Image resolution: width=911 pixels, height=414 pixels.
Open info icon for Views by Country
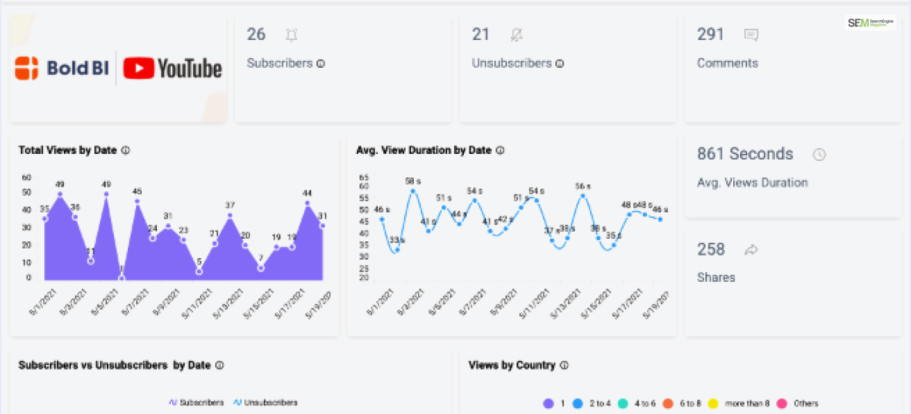tap(564, 365)
